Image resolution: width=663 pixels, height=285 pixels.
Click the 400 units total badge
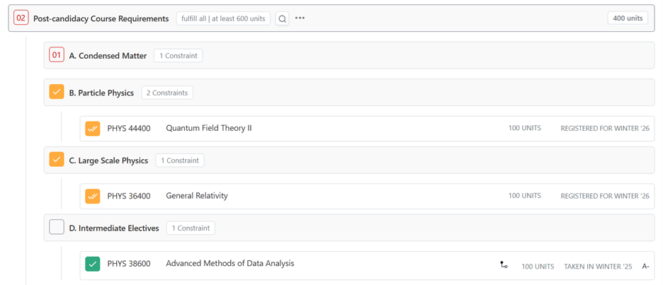point(627,18)
